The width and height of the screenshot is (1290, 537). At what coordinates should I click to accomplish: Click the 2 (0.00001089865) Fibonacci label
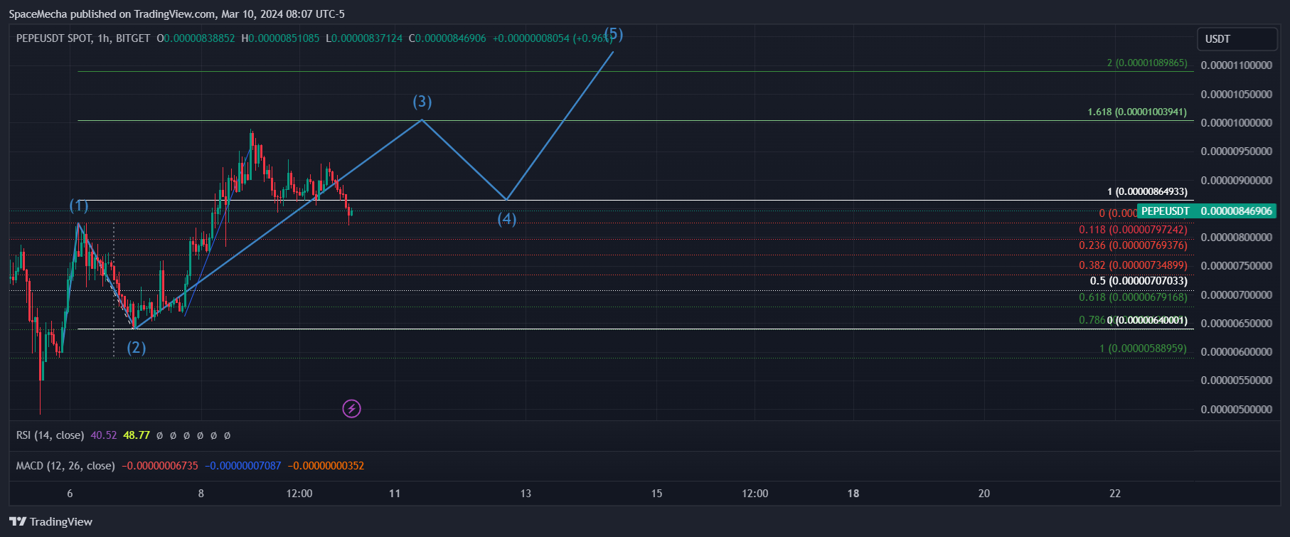1147,63
